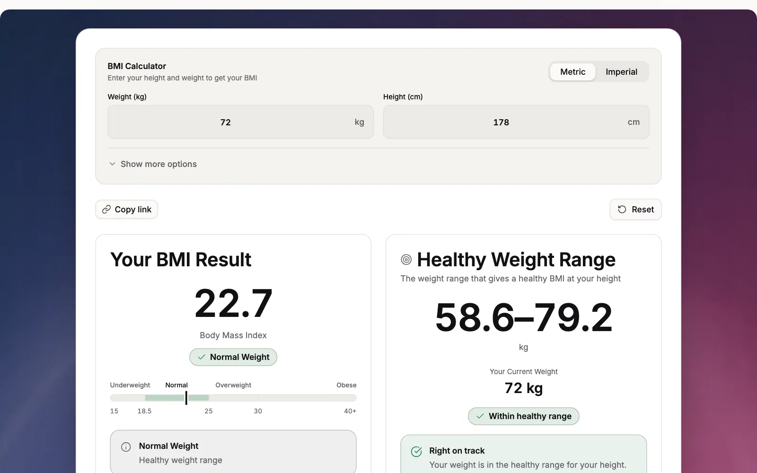Image resolution: width=757 pixels, height=473 pixels.
Task: Click the cm unit suffix in the height field
Action: click(x=634, y=122)
